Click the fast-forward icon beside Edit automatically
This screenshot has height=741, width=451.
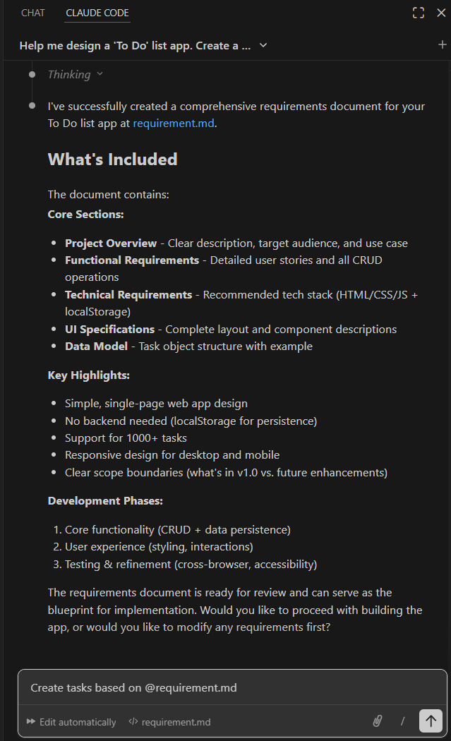click(31, 722)
